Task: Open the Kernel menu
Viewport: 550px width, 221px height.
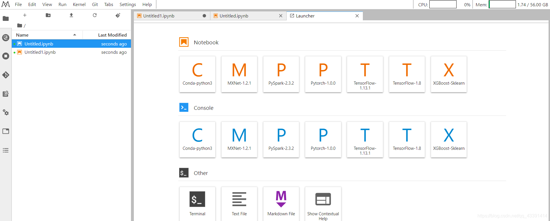Action: pos(79,4)
